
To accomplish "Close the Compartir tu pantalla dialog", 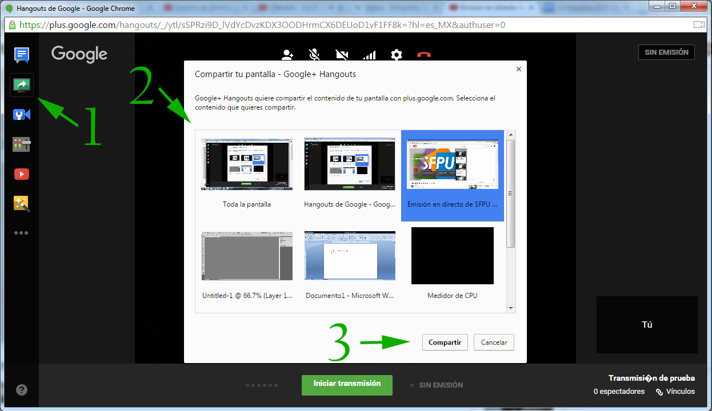I will [x=519, y=69].
